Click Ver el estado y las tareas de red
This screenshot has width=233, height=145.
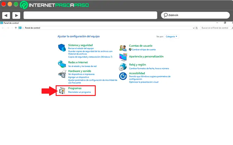(x=82, y=66)
